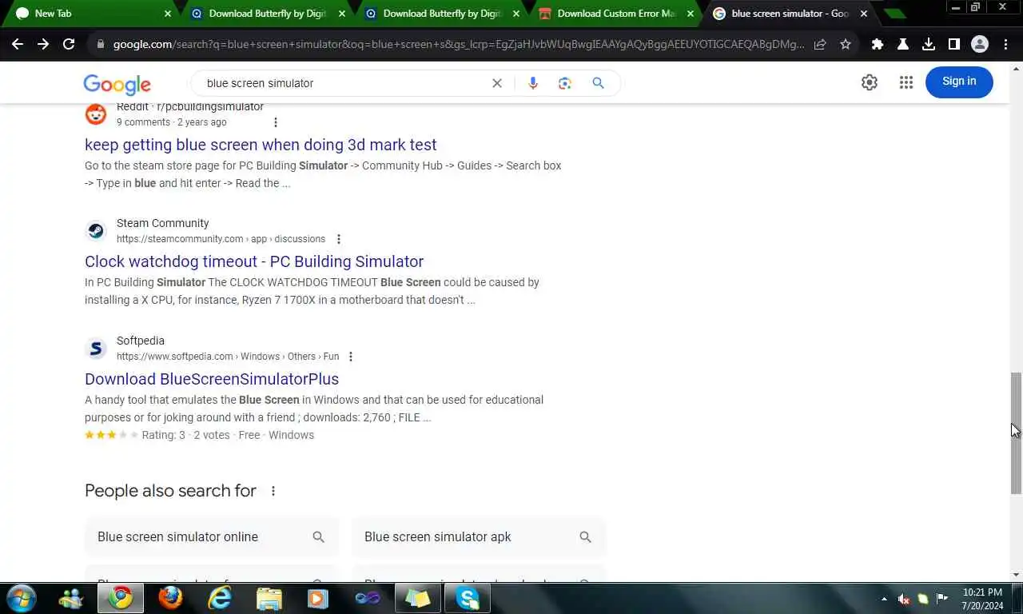The width and height of the screenshot is (1023, 614).
Task: Open Google quick settings gear
Action: (x=870, y=82)
